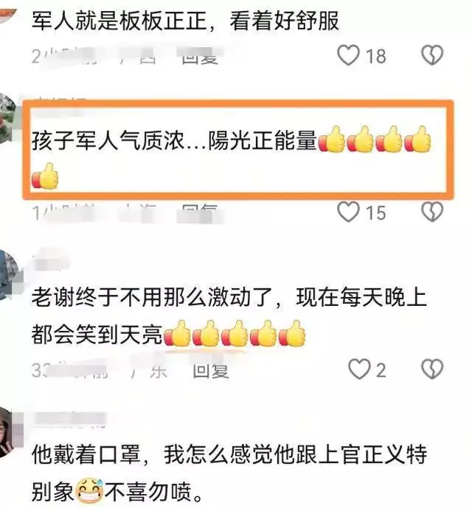472x508 pixels.
Task: Like the comment with 15 likes
Action: tap(349, 212)
